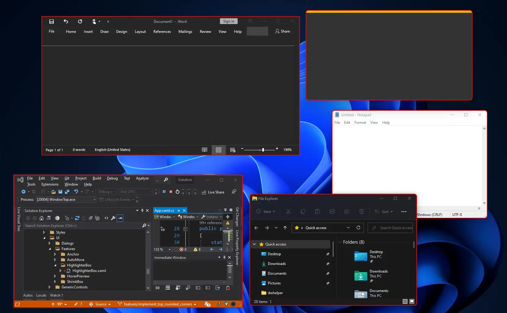Image resolution: width=507 pixels, height=313 pixels.
Task: Click the pin icon on Solution Explorer panel
Action: [142, 210]
